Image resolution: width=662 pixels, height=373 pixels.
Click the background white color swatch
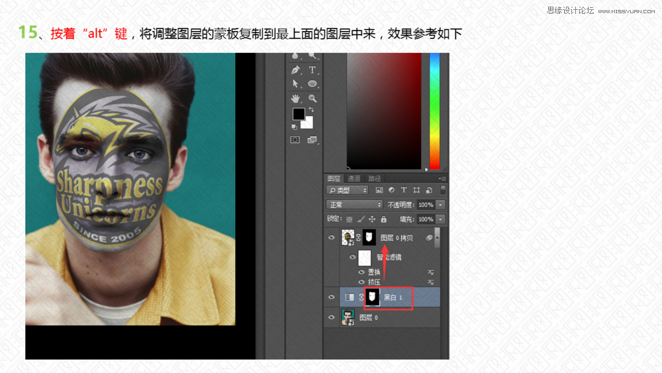(308, 123)
